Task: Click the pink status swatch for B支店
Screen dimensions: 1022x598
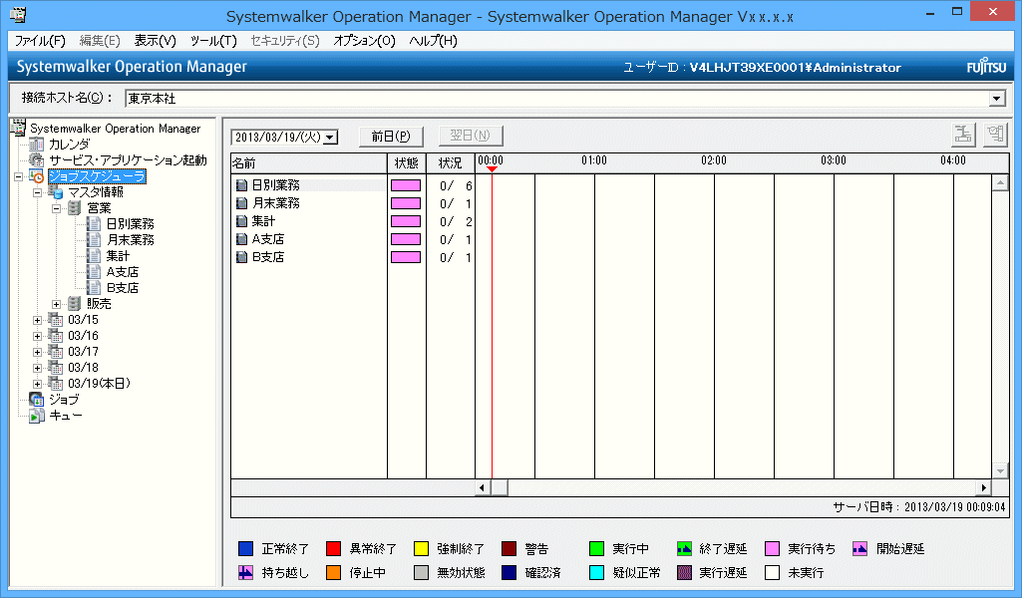Action: tap(406, 257)
